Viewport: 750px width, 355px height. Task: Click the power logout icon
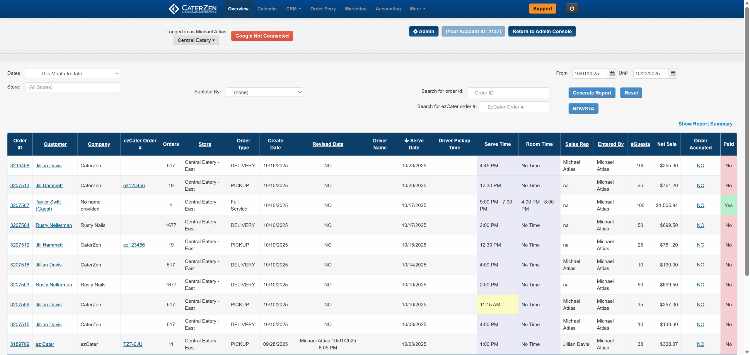point(572,8)
